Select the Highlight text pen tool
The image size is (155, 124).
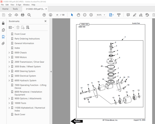[134, 15]
